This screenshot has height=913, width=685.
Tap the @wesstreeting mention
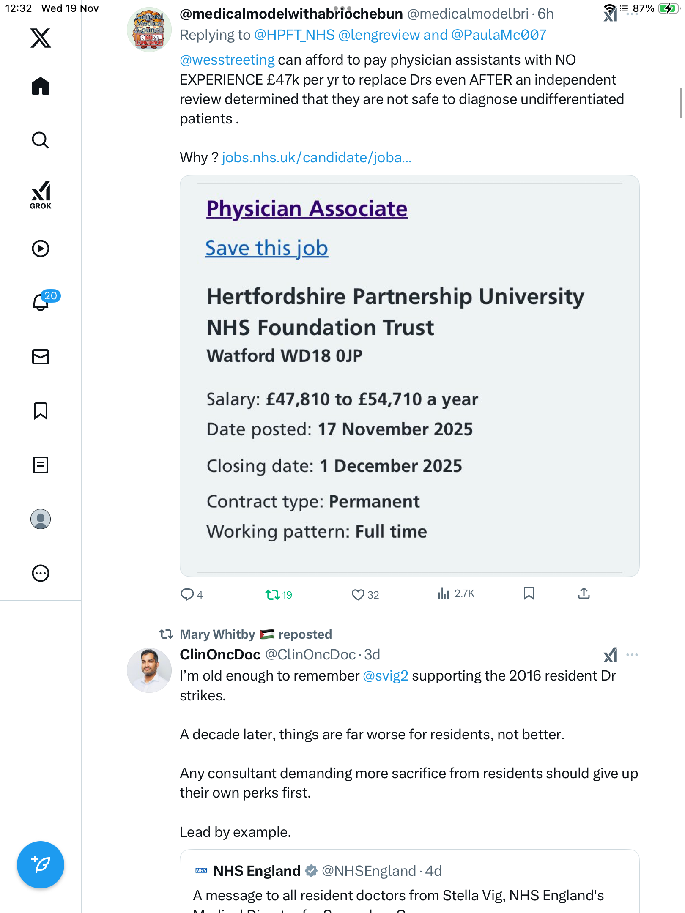pyautogui.click(x=227, y=60)
